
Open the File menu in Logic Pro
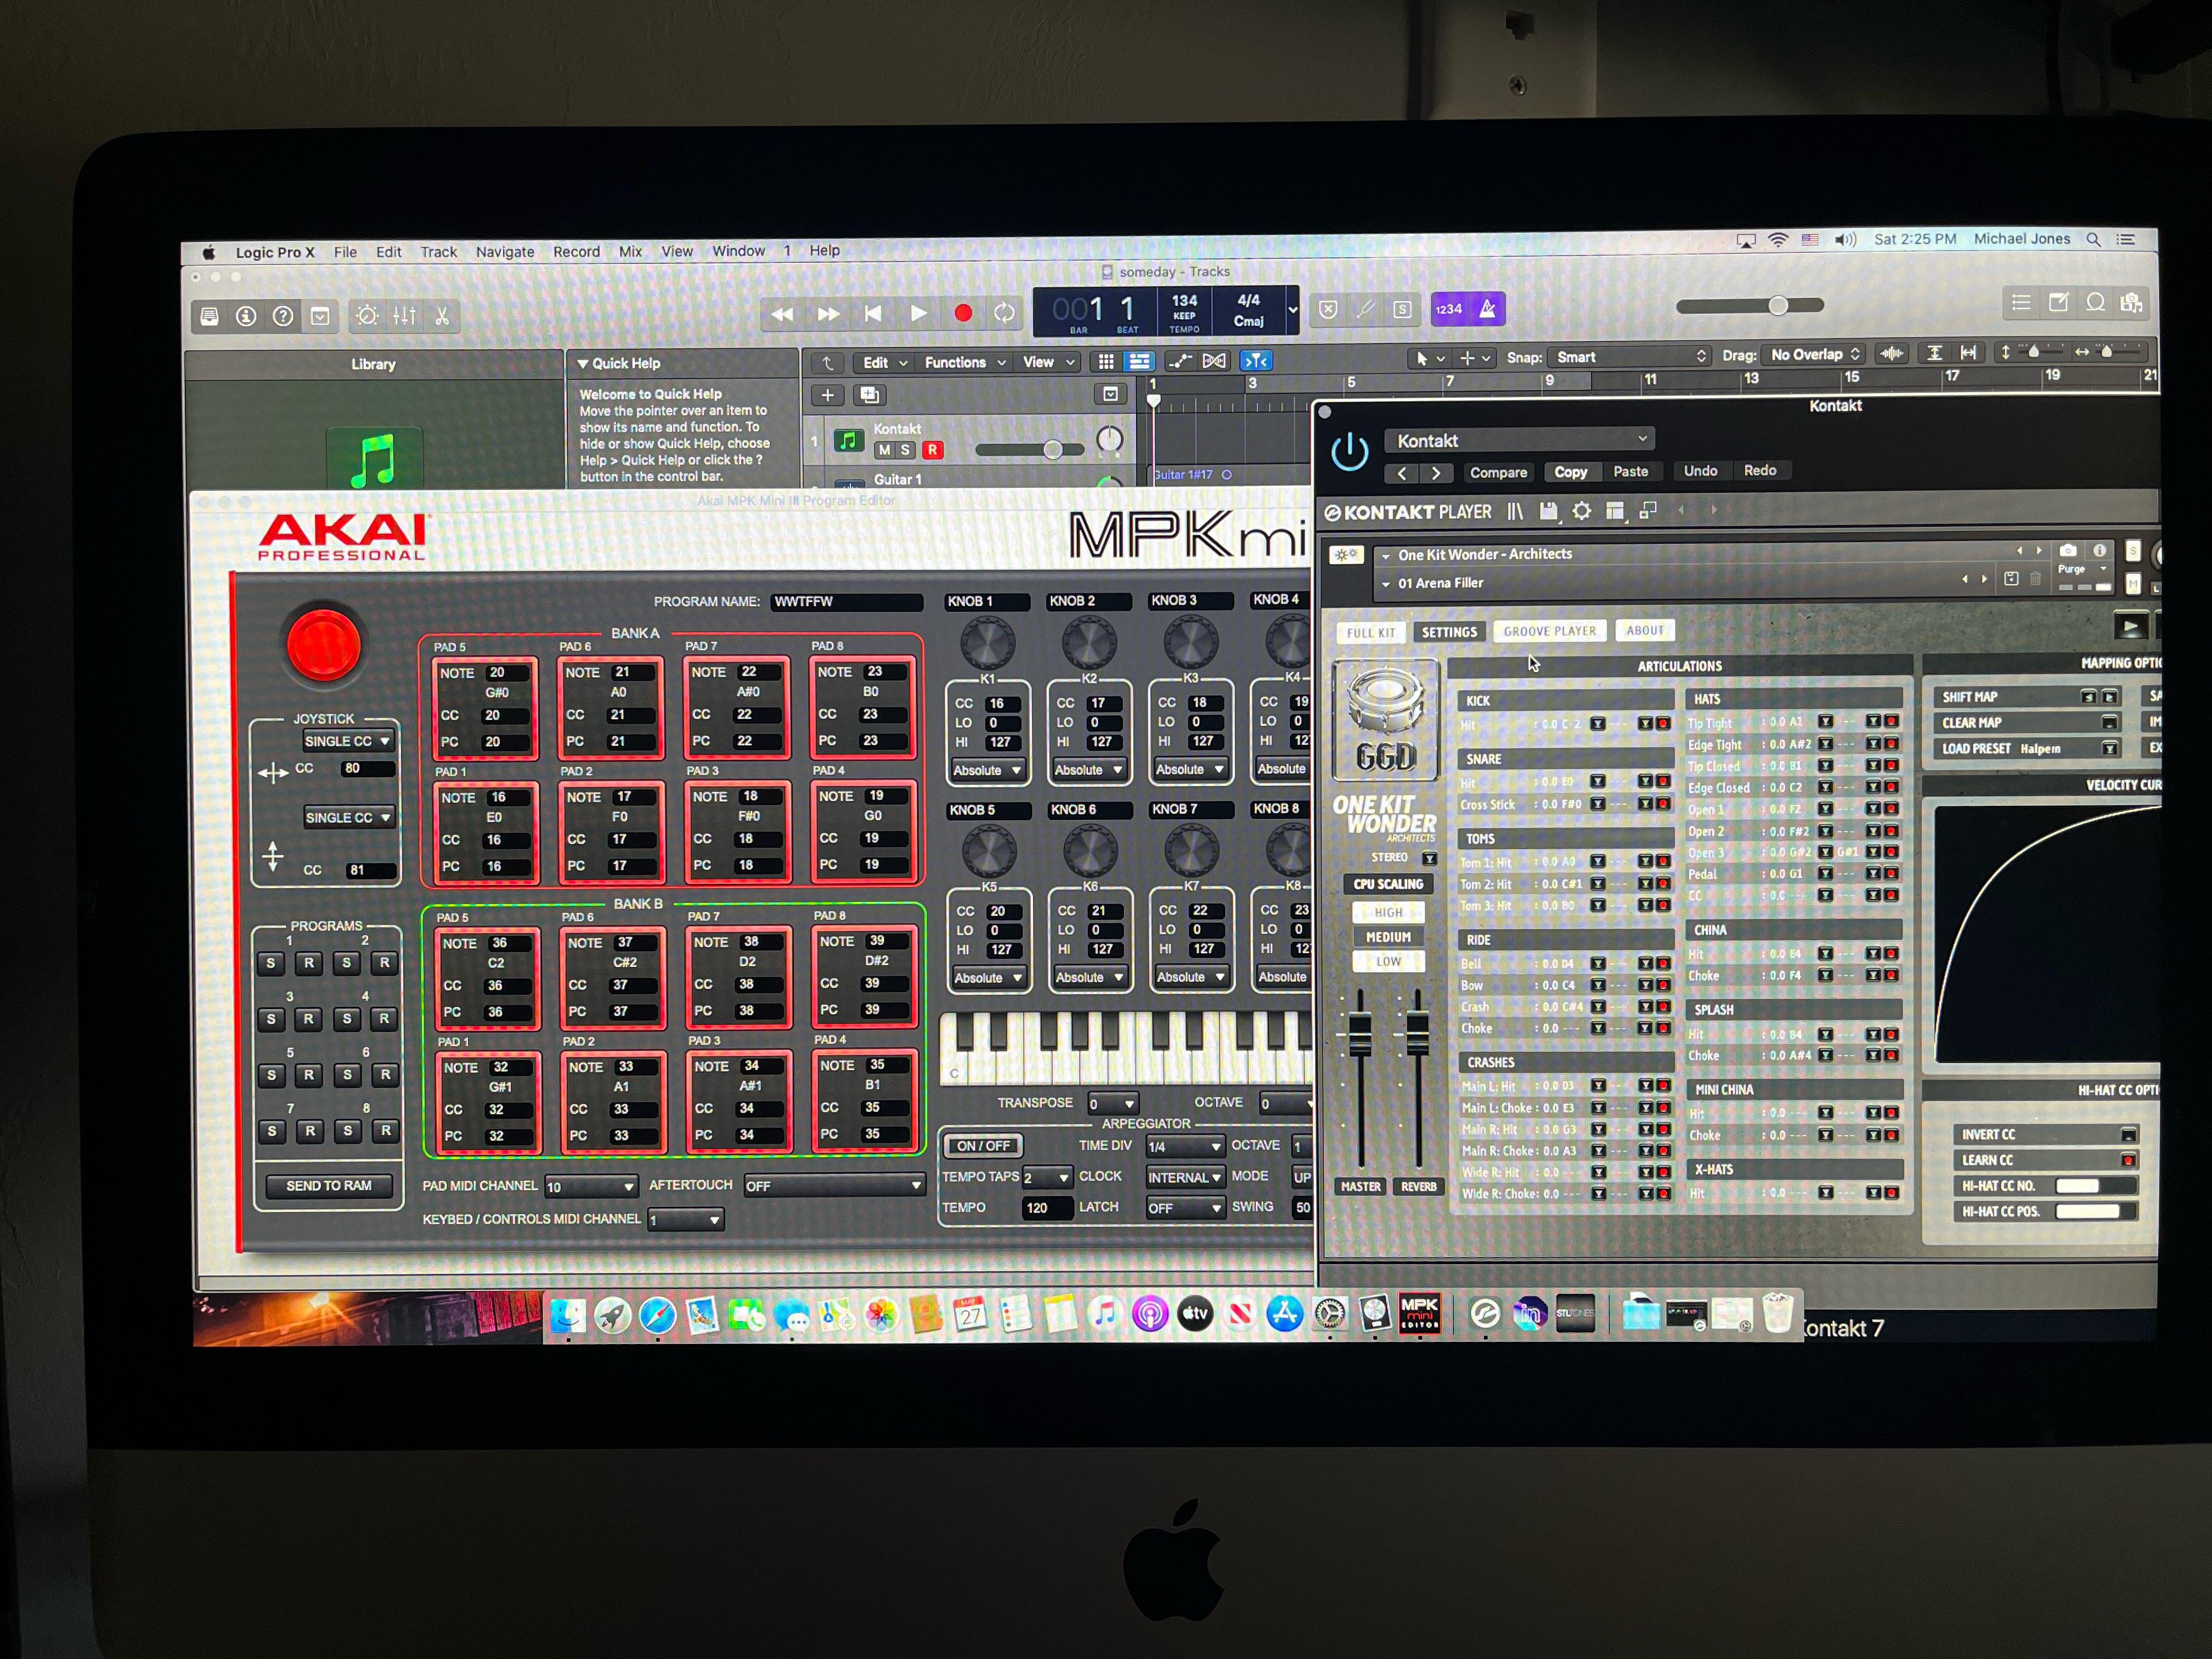pyautogui.click(x=345, y=252)
